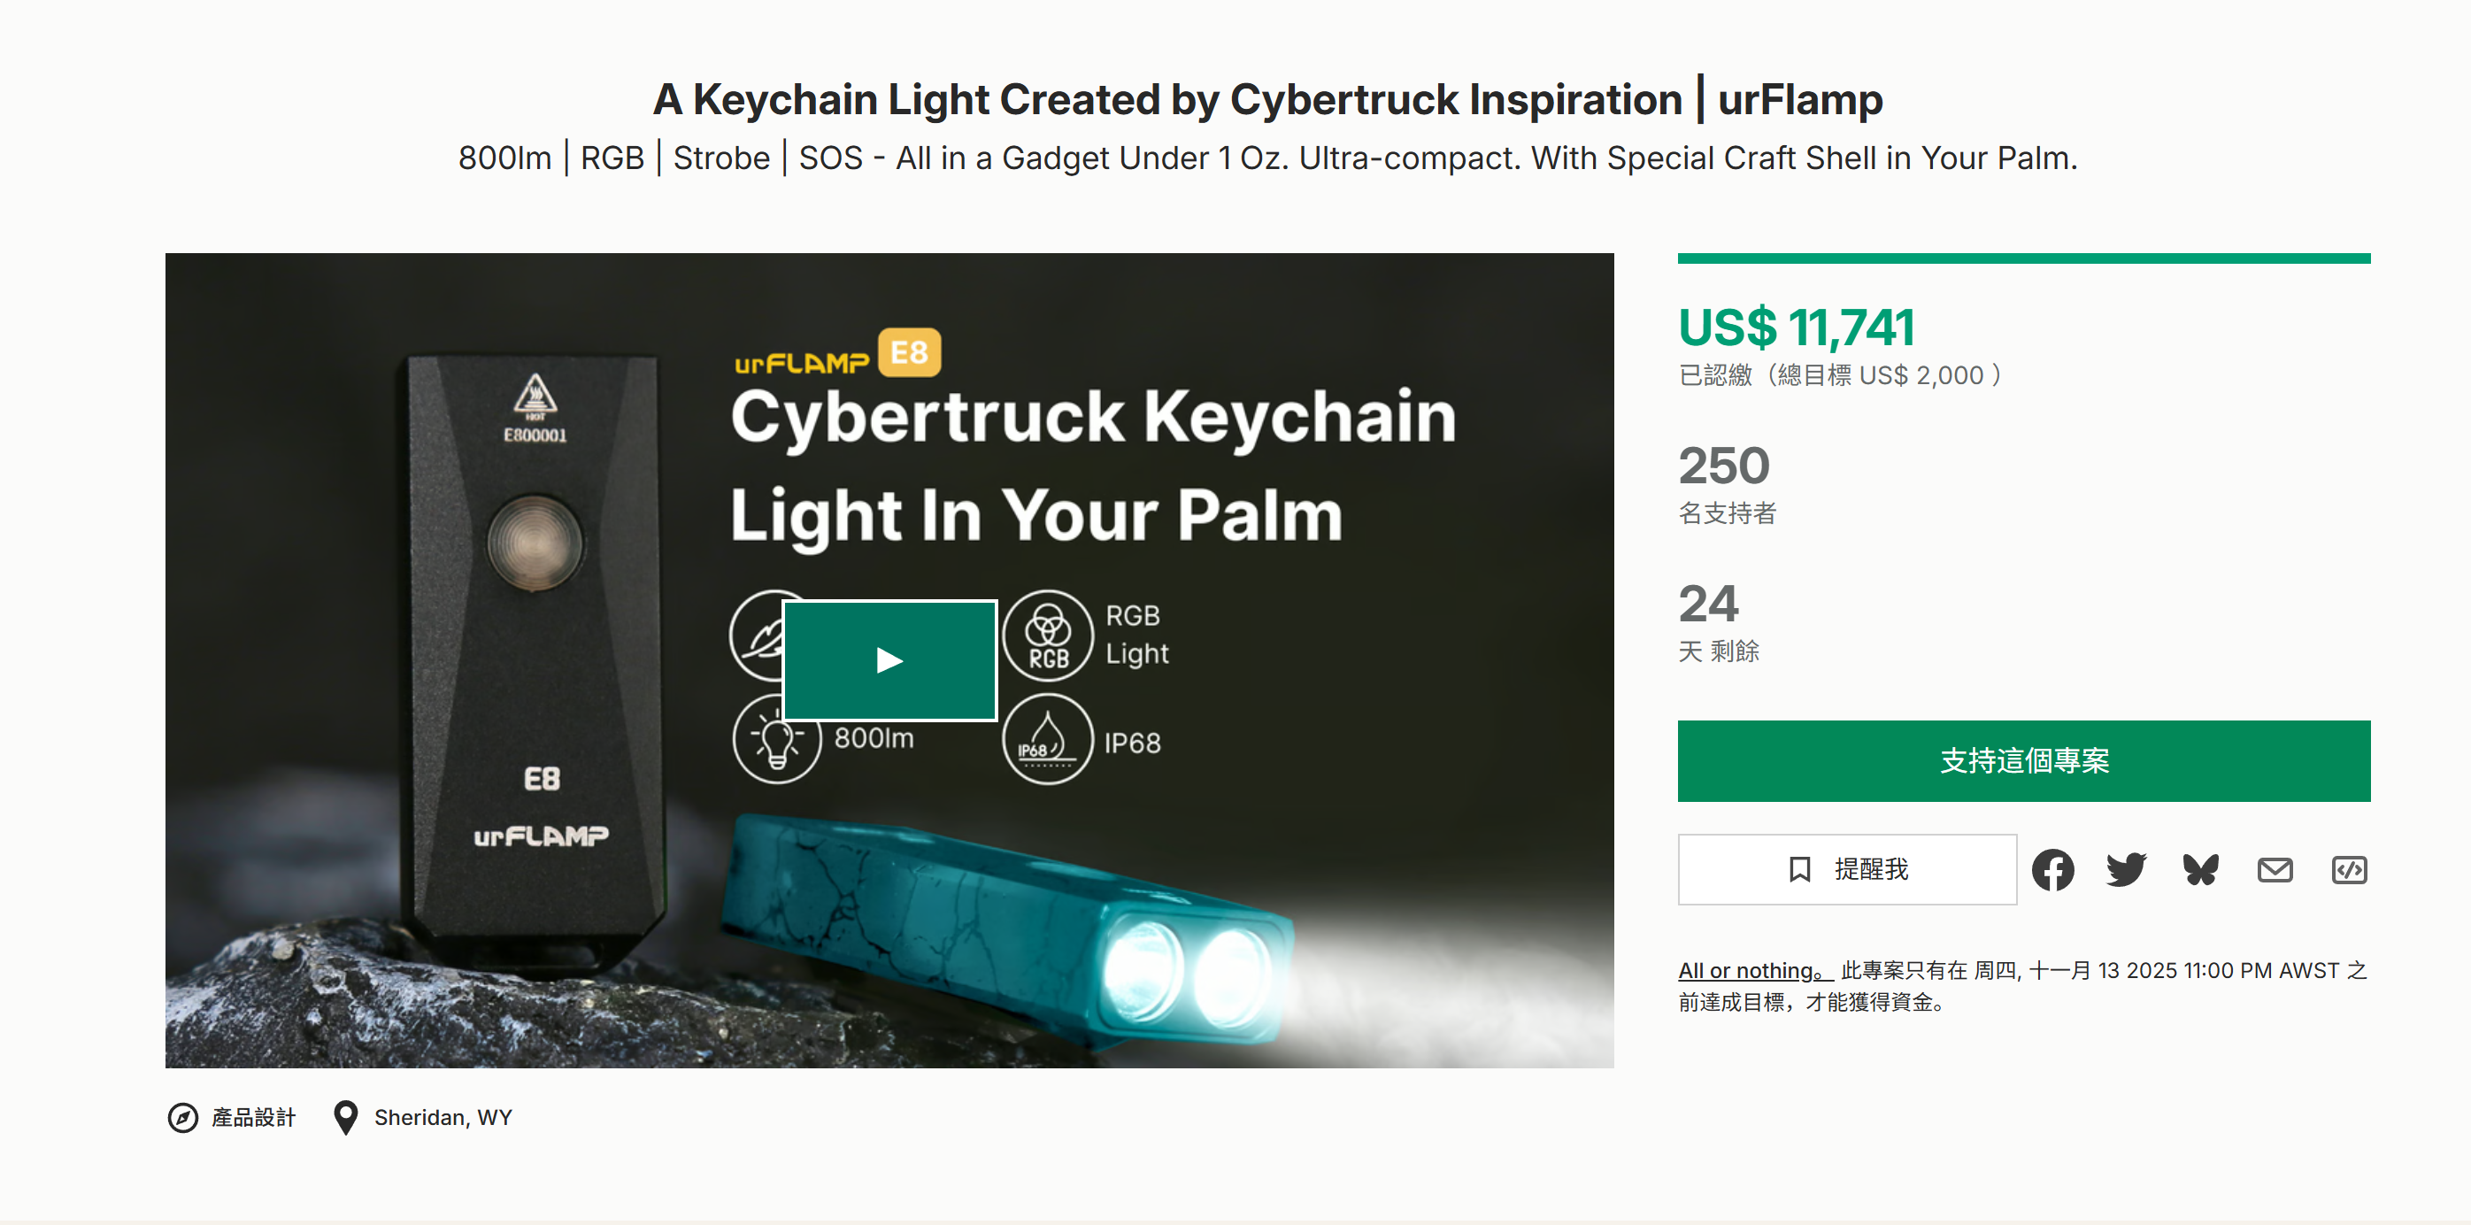The height and width of the screenshot is (1225, 2471).
Task: Click the IP68 water-drop icon in video
Action: [1048, 740]
